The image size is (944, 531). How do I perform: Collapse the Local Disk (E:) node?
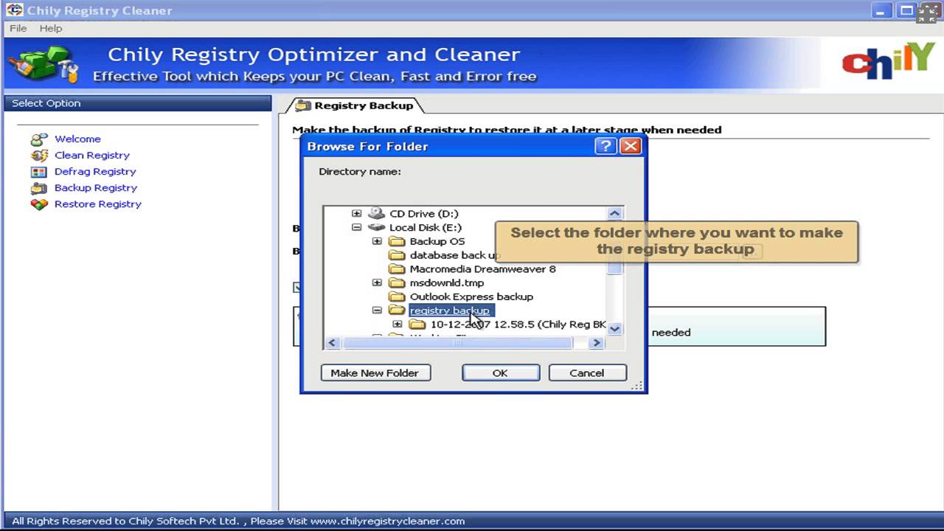coord(357,227)
